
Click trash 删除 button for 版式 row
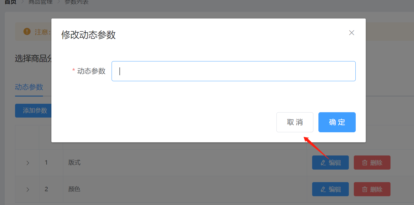click(372, 163)
